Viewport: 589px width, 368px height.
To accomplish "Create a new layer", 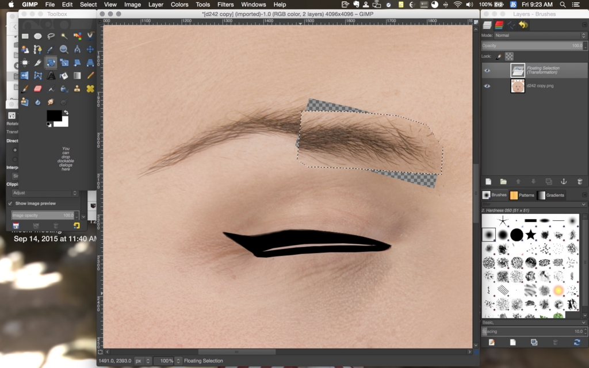I will point(489,181).
